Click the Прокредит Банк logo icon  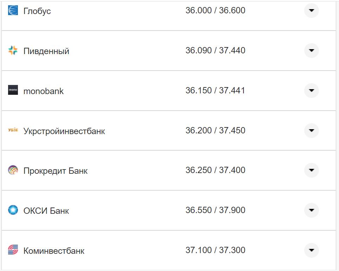[x=13, y=170]
